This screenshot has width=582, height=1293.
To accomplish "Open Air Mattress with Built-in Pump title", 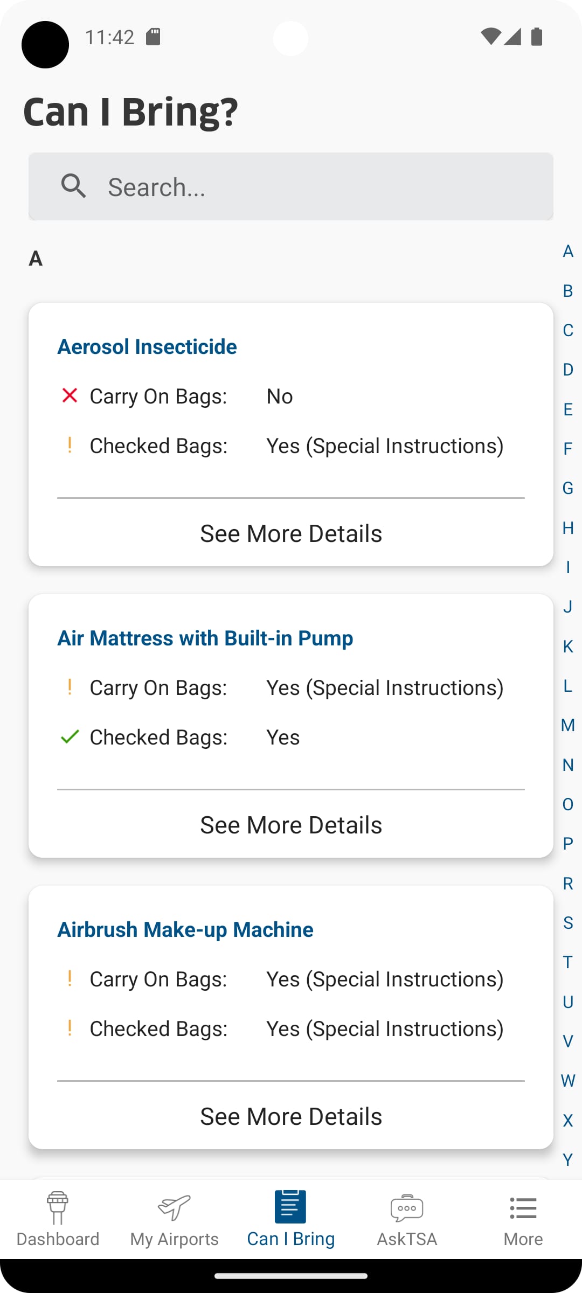I will 205,638.
